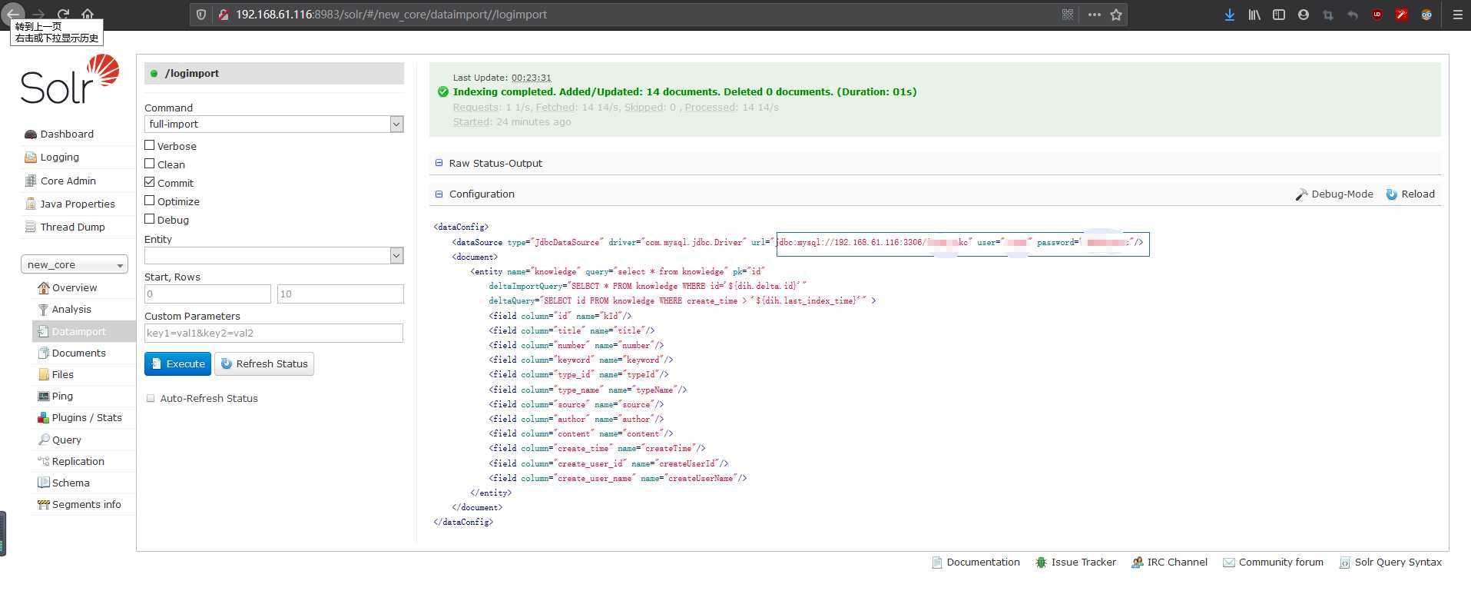Enable the Clean checkbox

[150, 164]
